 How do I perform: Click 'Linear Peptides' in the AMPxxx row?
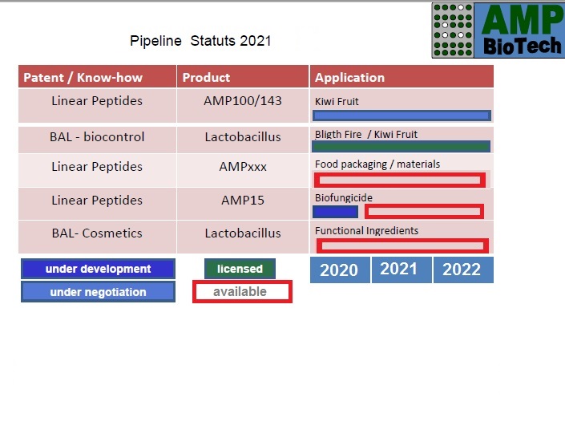[x=97, y=167]
